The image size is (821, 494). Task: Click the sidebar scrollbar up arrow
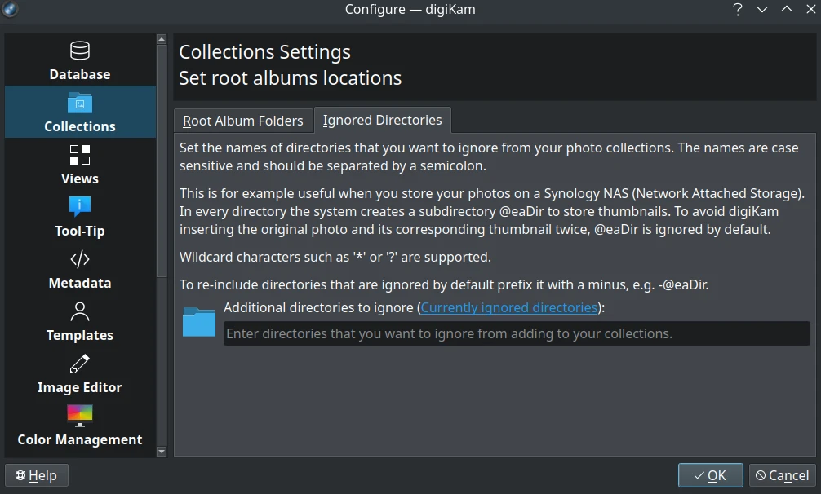[161, 37]
